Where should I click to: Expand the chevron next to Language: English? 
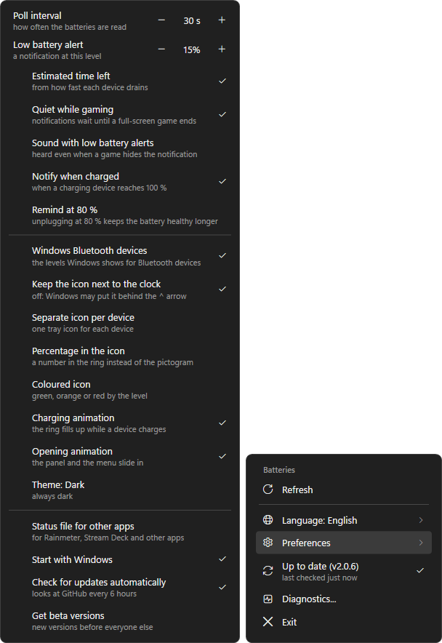pos(421,520)
